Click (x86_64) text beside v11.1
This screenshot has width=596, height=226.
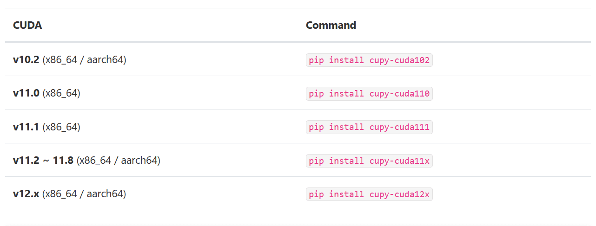(61, 127)
